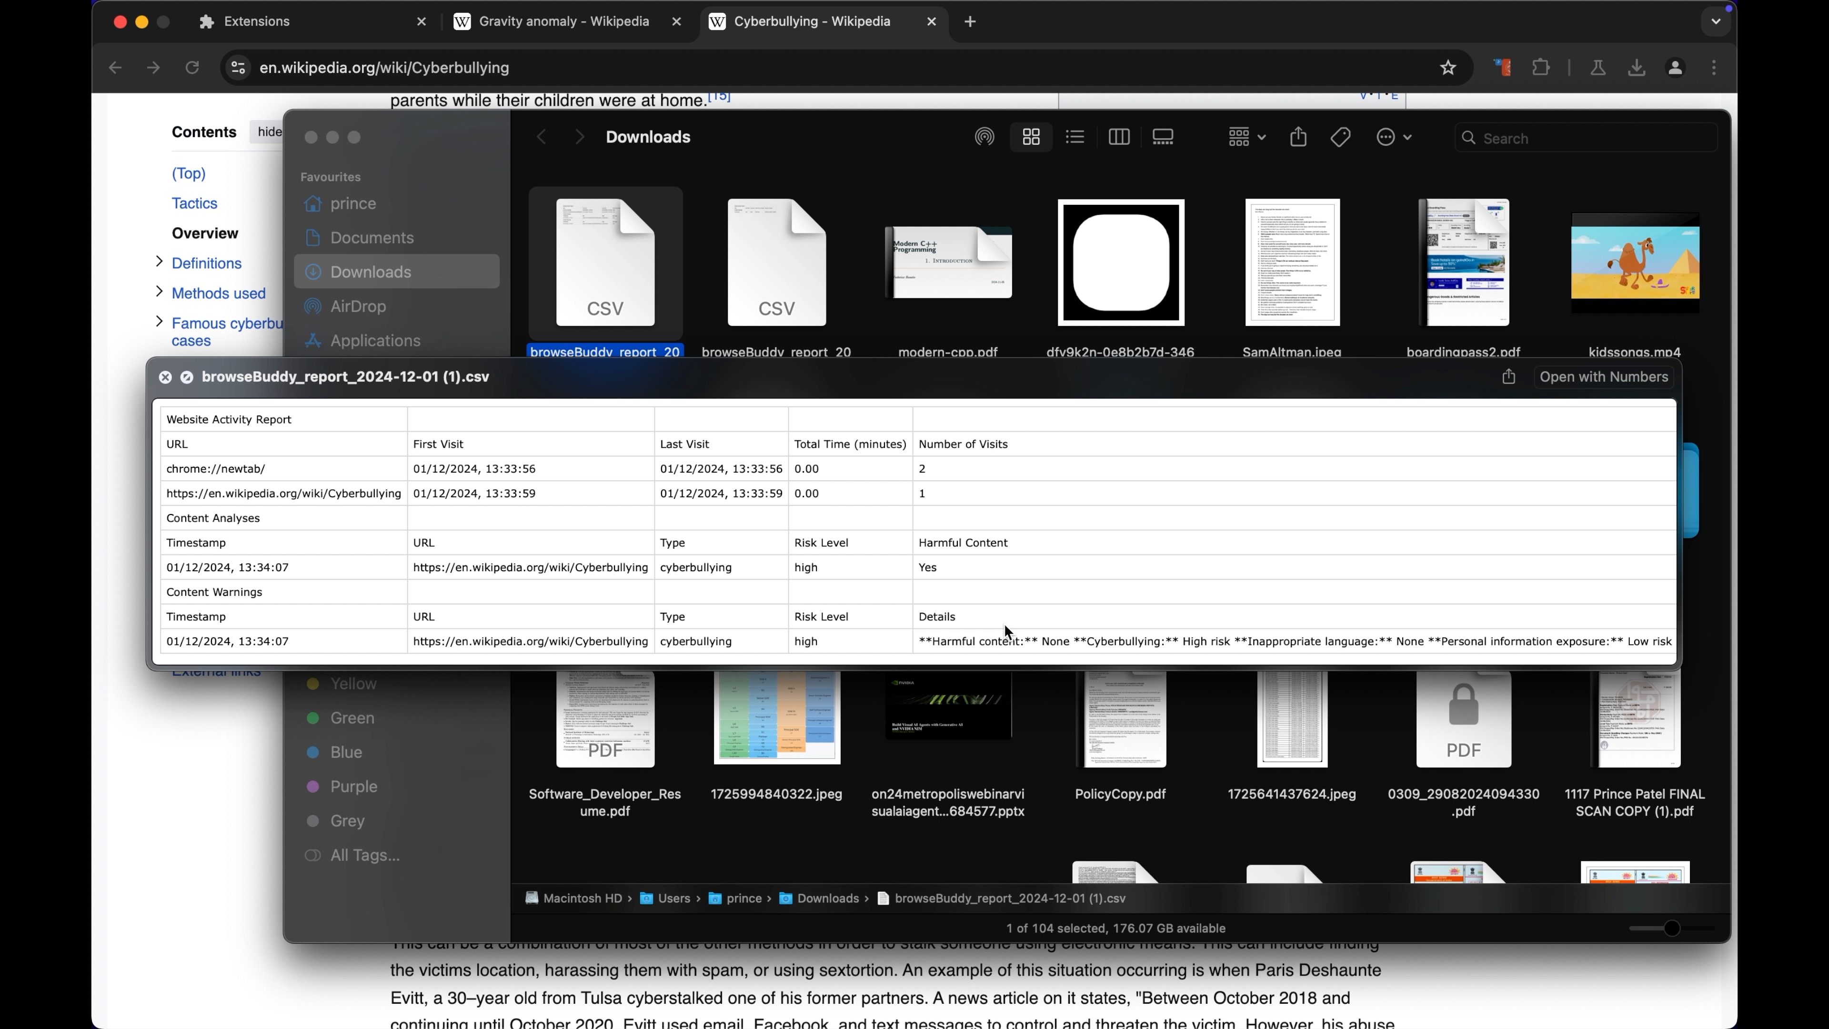Open Finder action menu dropdown
Image resolution: width=1829 pixels, height=1029 pixels.
tap(1393, 137)
